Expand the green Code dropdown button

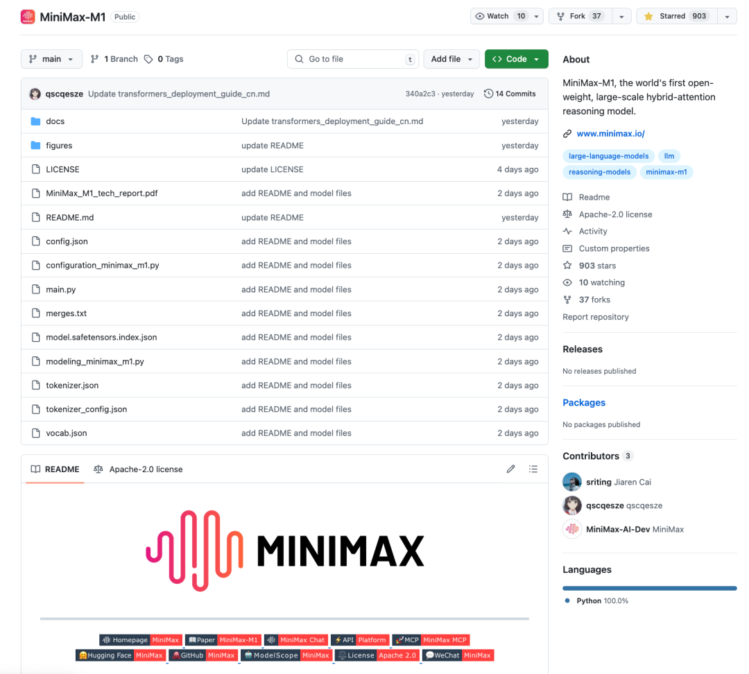point(516,60)
